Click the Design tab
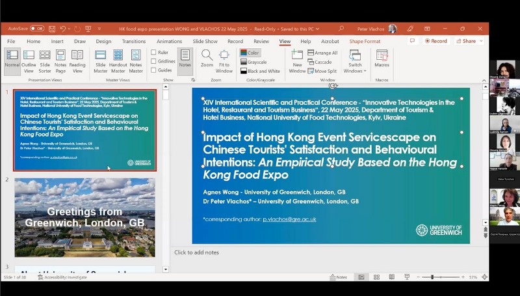The width and height of the screenshot is (520, 296). coord(103,41)
